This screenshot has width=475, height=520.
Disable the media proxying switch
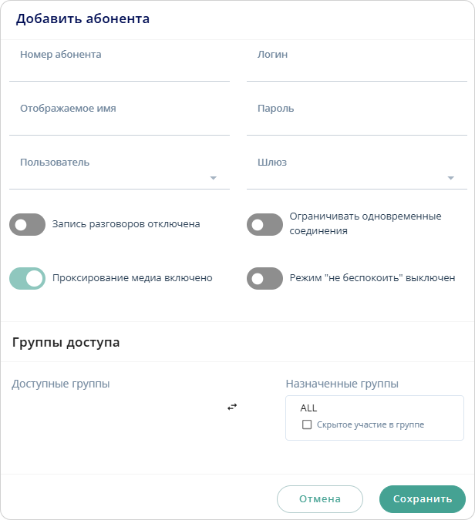[28, 279]
